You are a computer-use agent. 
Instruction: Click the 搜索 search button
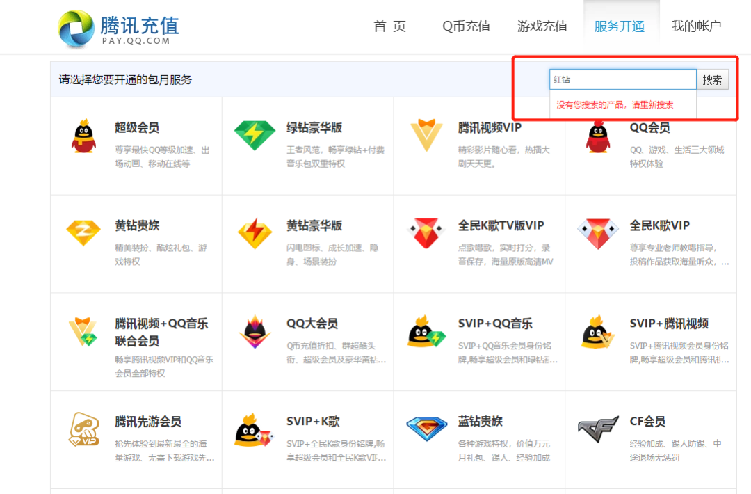[x=712, y=79]
